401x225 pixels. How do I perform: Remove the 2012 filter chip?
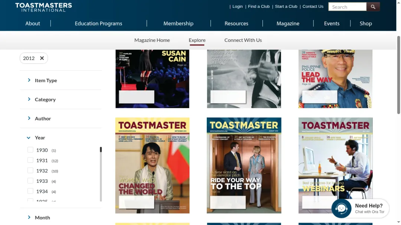42,58
